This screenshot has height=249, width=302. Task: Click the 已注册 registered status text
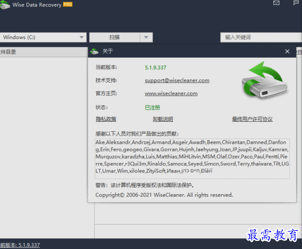(152, 107)
